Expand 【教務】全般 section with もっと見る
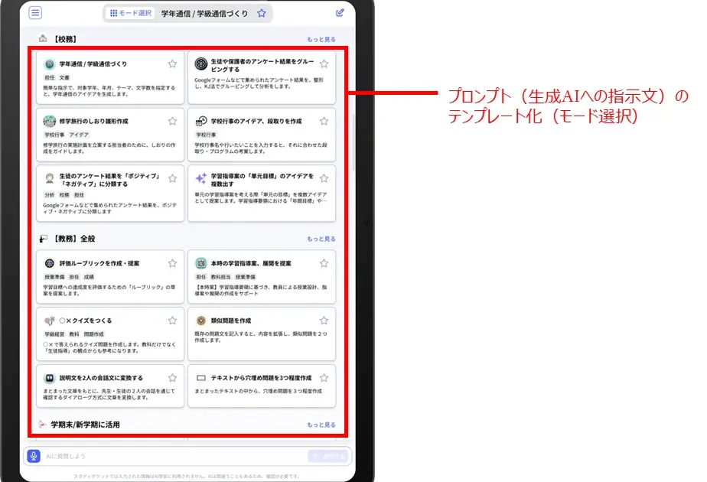The height and width of the screenshot is (482, 707). point(321,239)
